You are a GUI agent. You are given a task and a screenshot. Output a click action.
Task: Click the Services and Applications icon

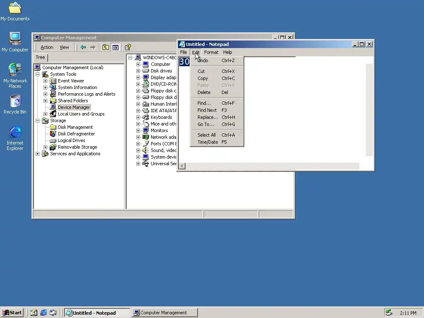(45, 154)
